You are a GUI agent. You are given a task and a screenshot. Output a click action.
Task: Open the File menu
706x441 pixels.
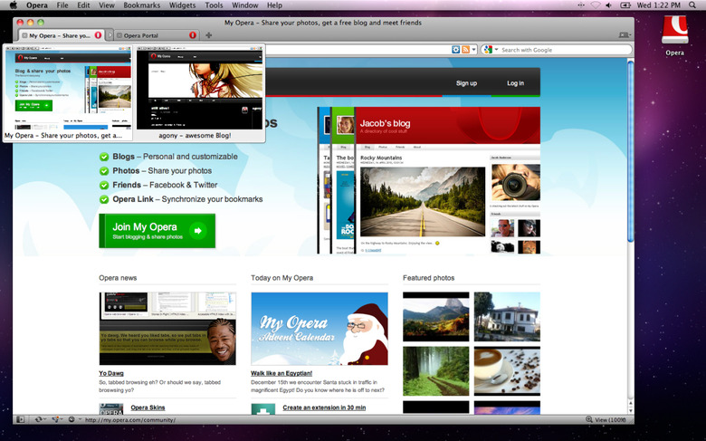(x=62, y=5)
